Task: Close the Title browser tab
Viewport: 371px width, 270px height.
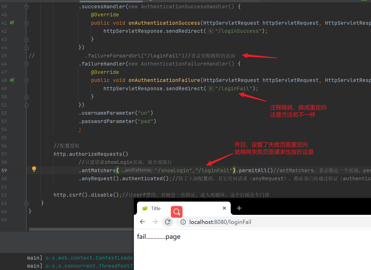Action: pos(224,208)
